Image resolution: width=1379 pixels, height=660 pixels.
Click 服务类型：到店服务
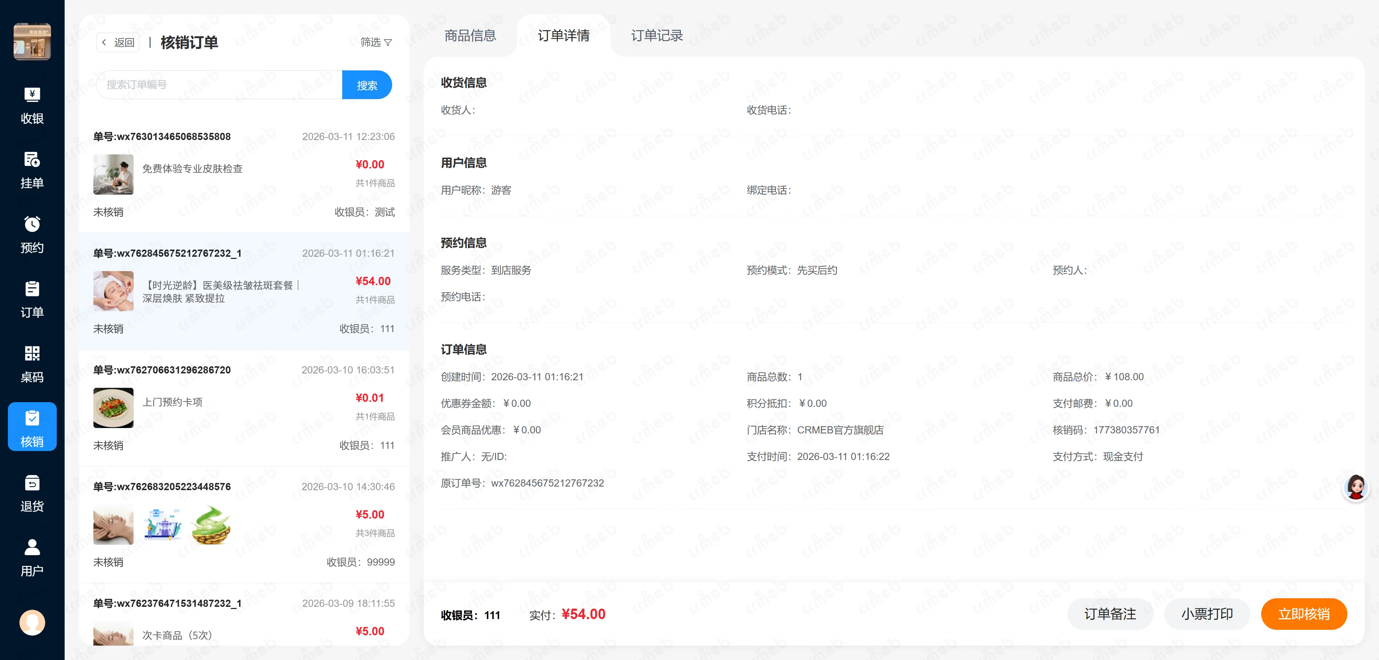[x=486, y=270]
